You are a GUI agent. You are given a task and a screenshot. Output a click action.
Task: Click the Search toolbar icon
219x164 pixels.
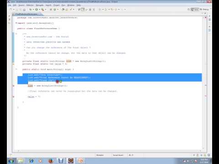pyautogui.click(x=71, y=10)
